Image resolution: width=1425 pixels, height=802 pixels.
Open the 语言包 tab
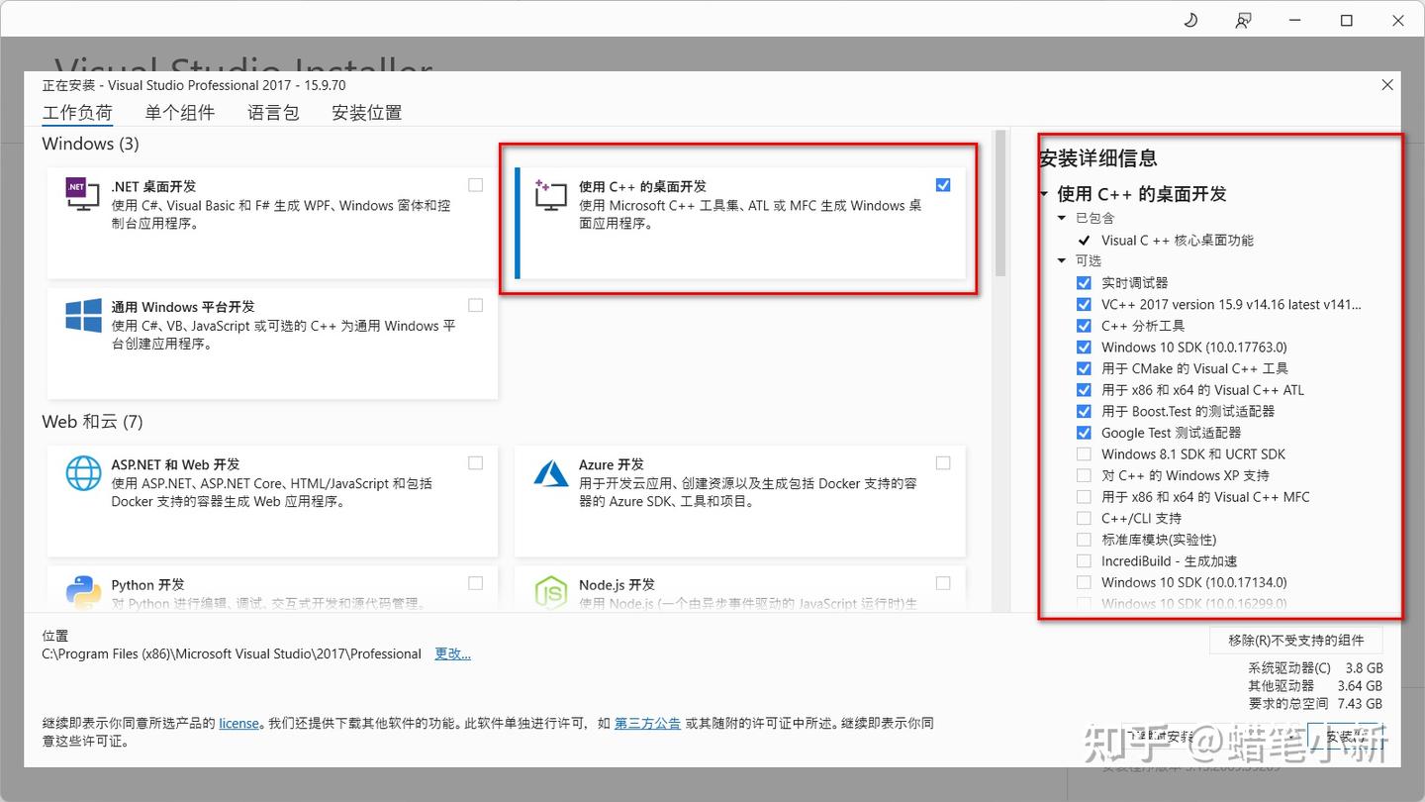point(273,113)
